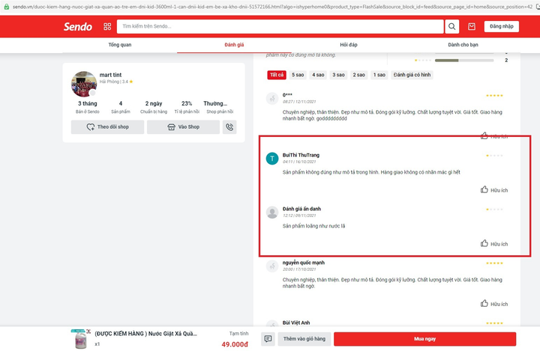Go to the 'Dành cho bạn' tab
Image resolution: width=540 pixels, height=351 pixels.
click(463, 45)
